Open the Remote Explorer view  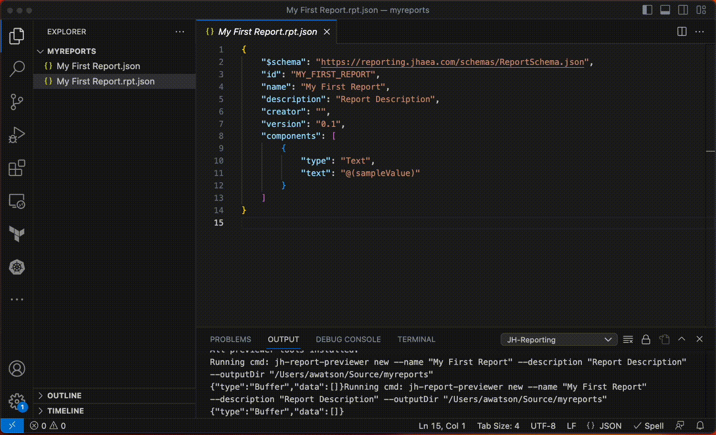pos(17,201)
